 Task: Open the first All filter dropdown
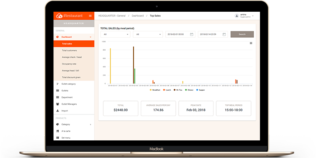pyautogui.click(x=115, y=34)
